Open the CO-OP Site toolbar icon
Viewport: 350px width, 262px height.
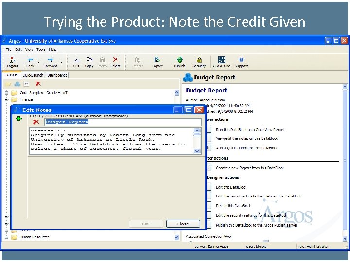coord(222,60)
